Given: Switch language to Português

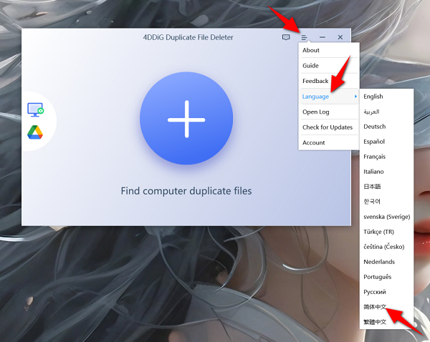Looking at the screenshot, I should [x=386, y=277].
